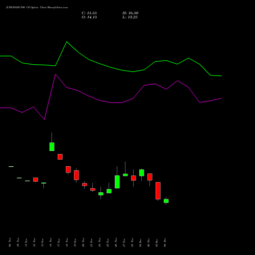This screenshot has width=255, height=255.
Task: Click the red candlestick for 19 Nov
Action: click(76, 175)
